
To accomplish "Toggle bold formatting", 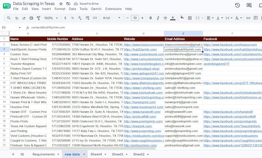I will [x=151, y=18].
